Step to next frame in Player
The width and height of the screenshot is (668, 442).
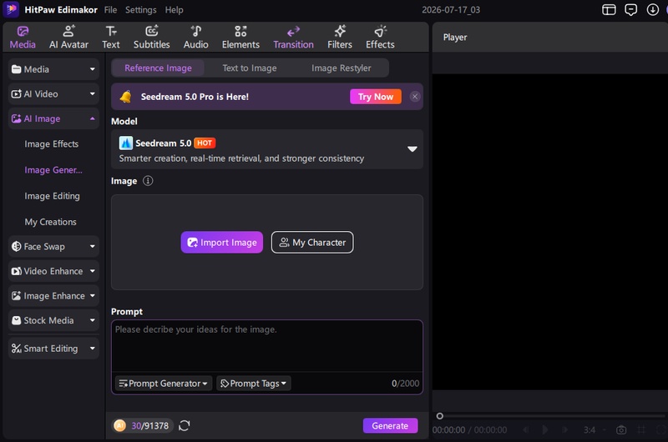(x=565, y=429)
